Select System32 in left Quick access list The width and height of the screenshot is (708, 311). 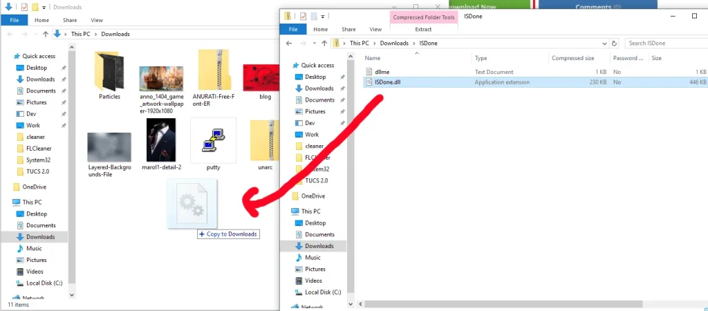coord(37,160)
